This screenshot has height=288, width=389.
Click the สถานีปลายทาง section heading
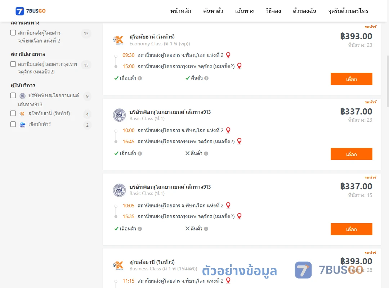[28, 54]
